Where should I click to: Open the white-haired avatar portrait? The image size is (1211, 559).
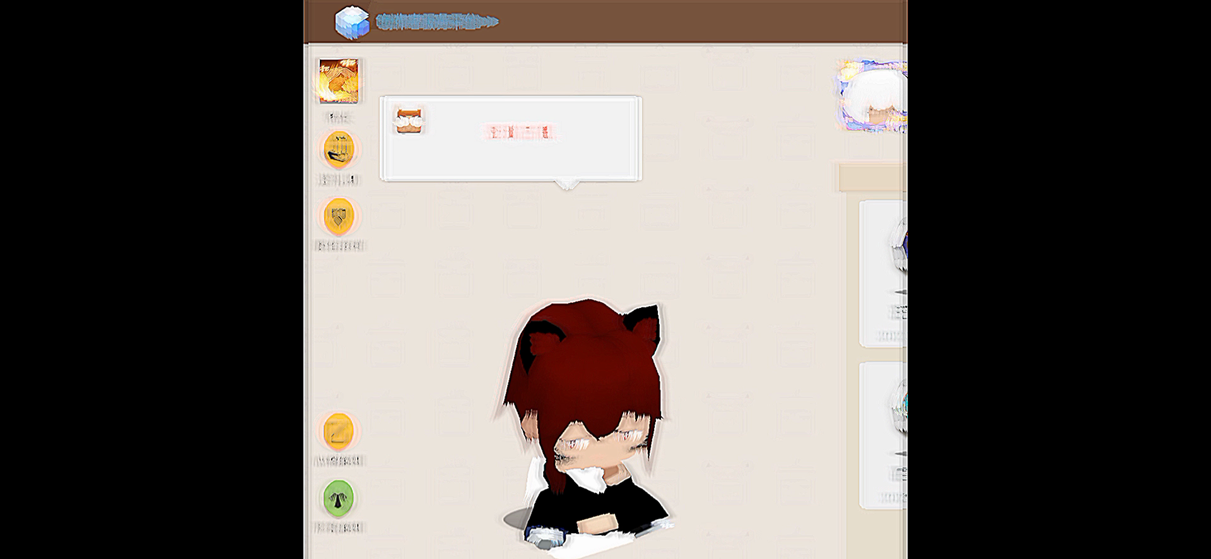pos(874,96)
